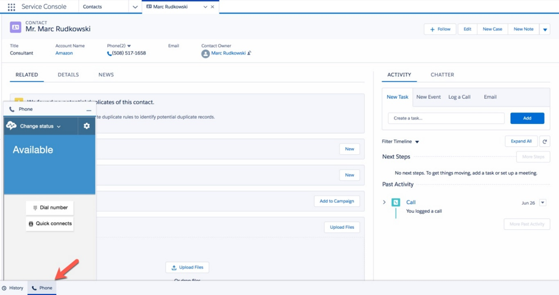
Task: Click the Contact record icon beside Mr. Marc Rudkowski
Action: tap(15, 27)
